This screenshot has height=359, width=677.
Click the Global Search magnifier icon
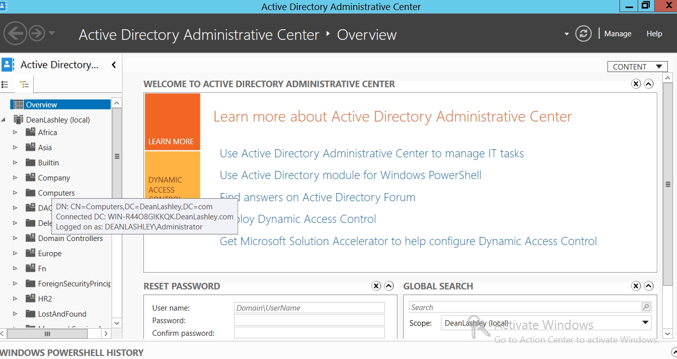tap(645, 307)
